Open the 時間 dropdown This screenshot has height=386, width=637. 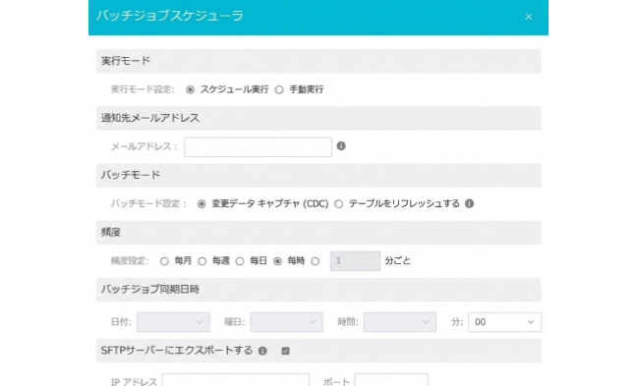[400, 322]
